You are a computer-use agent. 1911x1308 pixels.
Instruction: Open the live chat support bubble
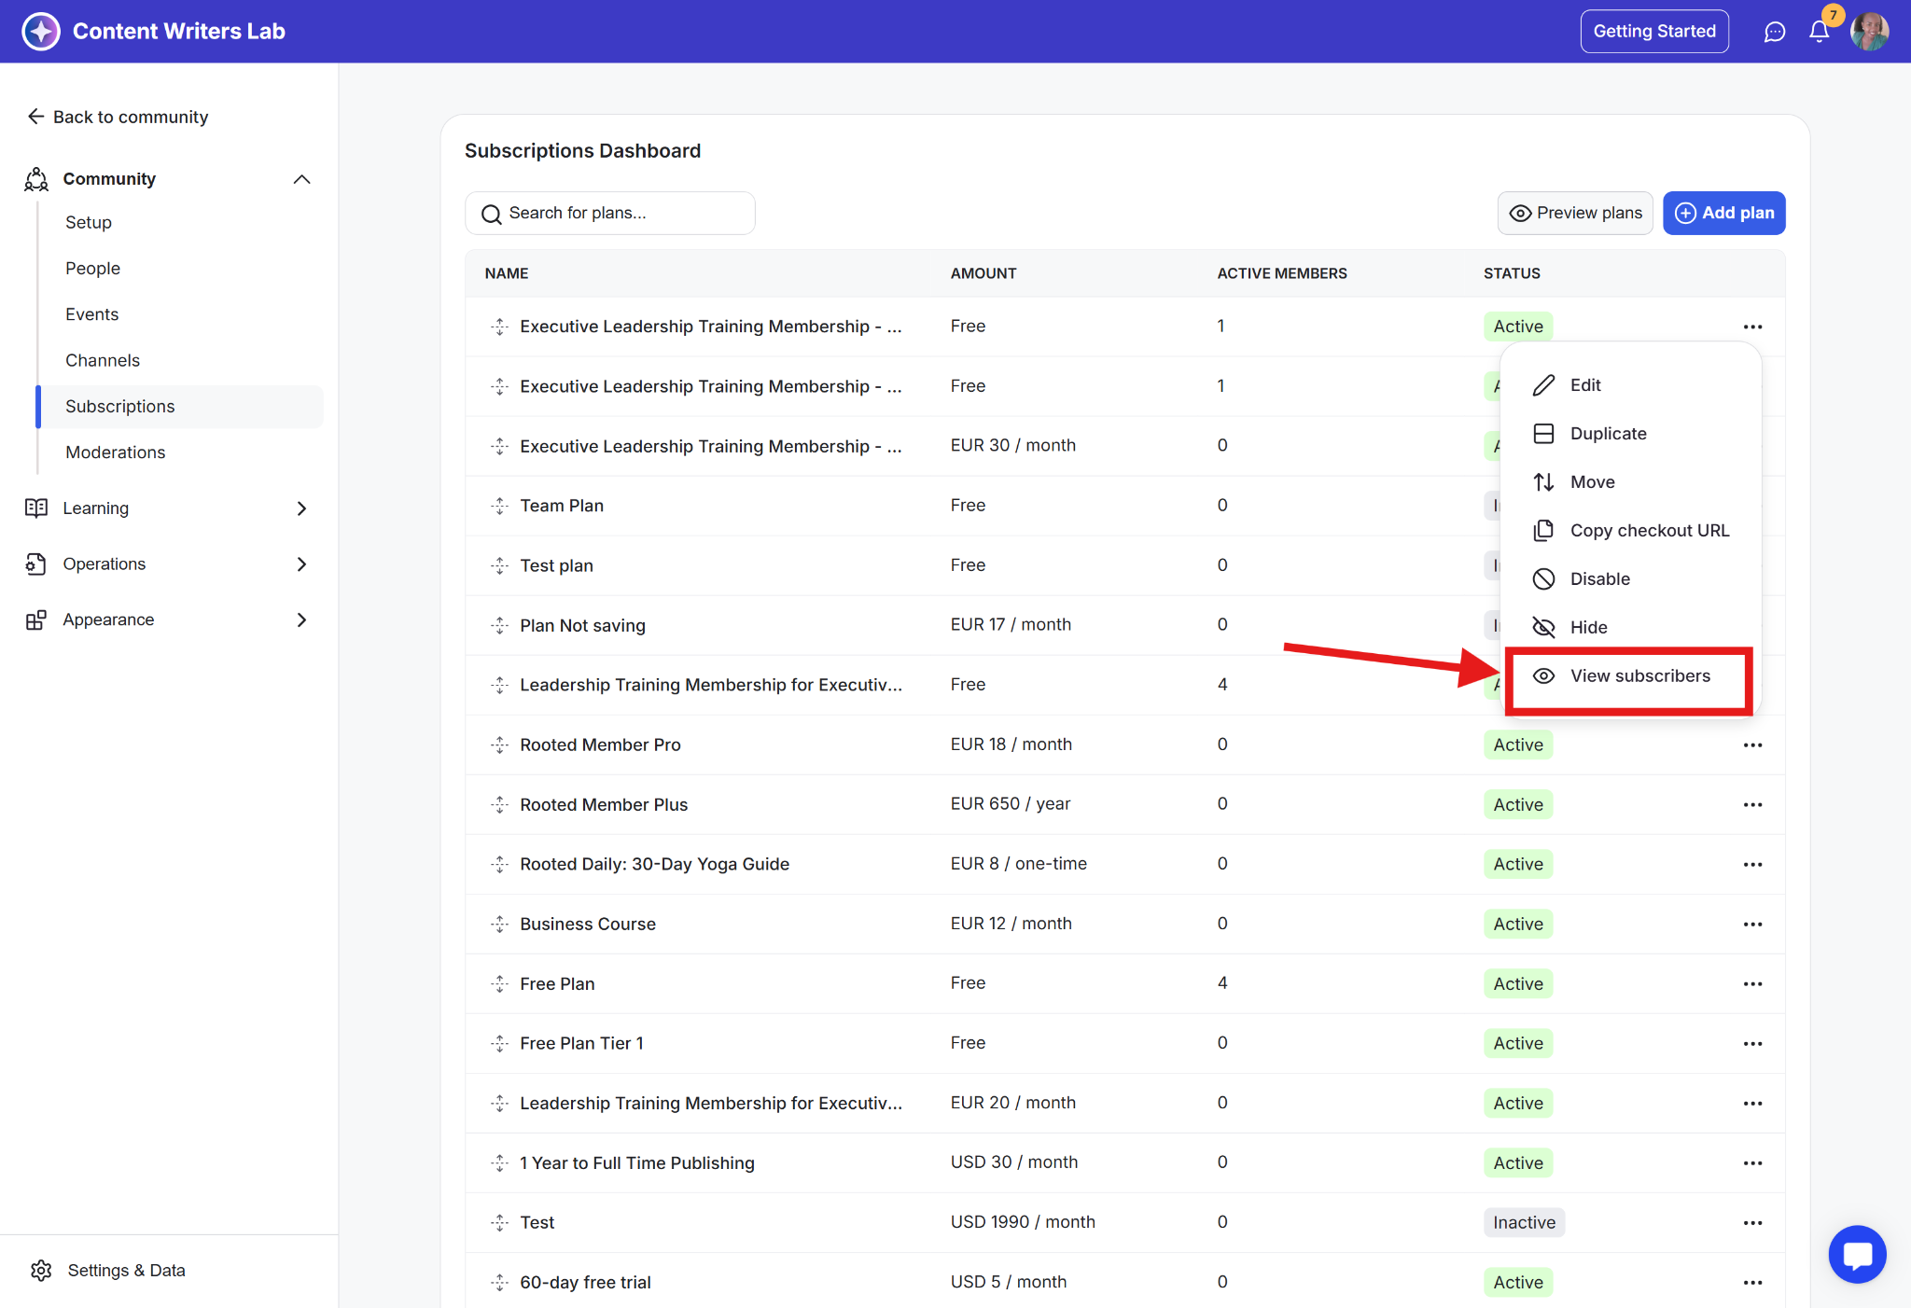tap(1857, 1254)
